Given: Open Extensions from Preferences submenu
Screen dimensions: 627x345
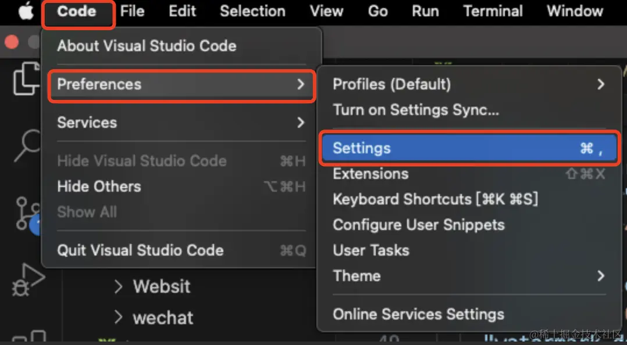Looking at the screenshot, I should tap(469, 174).
